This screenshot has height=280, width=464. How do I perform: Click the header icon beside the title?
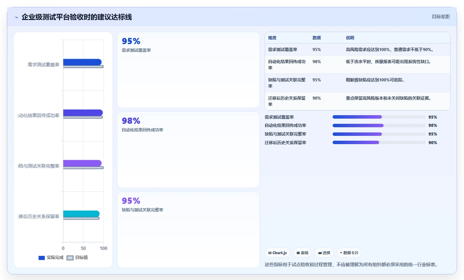pyautogui.click(x=16, y=17)
